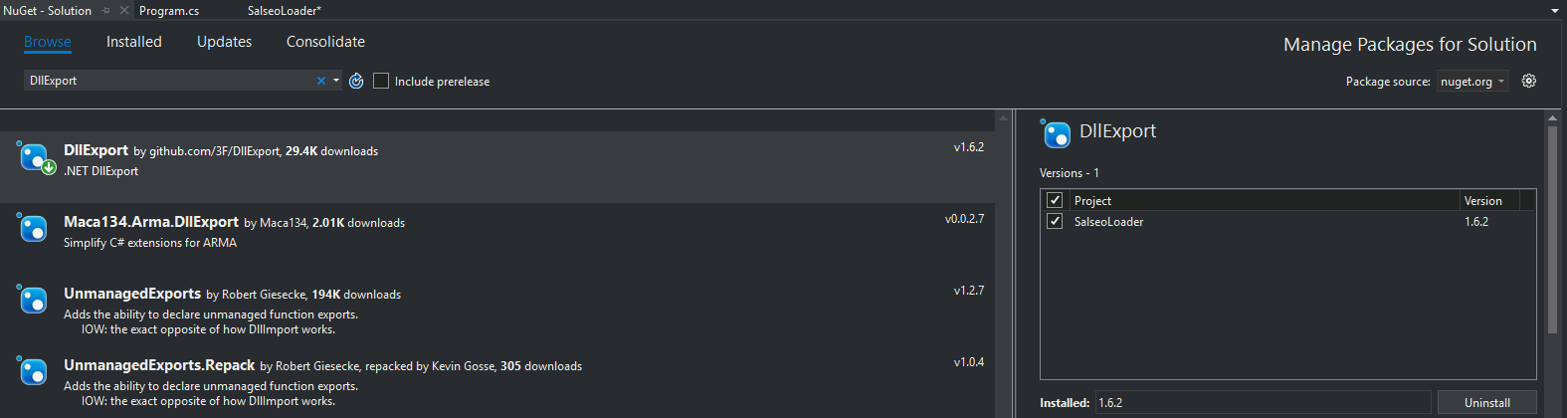Open the Package source dropdown
This screenshot has height=418, width=1567.
1472,82
